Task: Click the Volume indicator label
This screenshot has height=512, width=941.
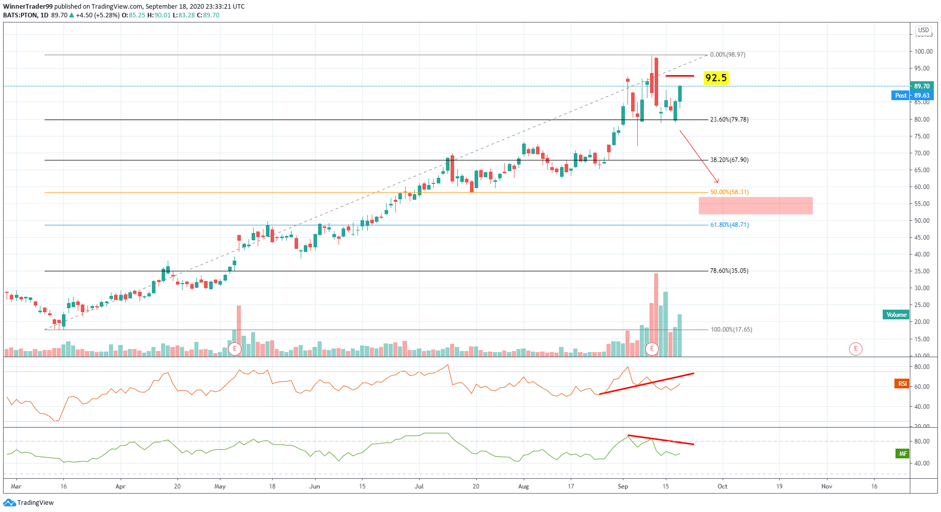Action: (x=896, y=315)
